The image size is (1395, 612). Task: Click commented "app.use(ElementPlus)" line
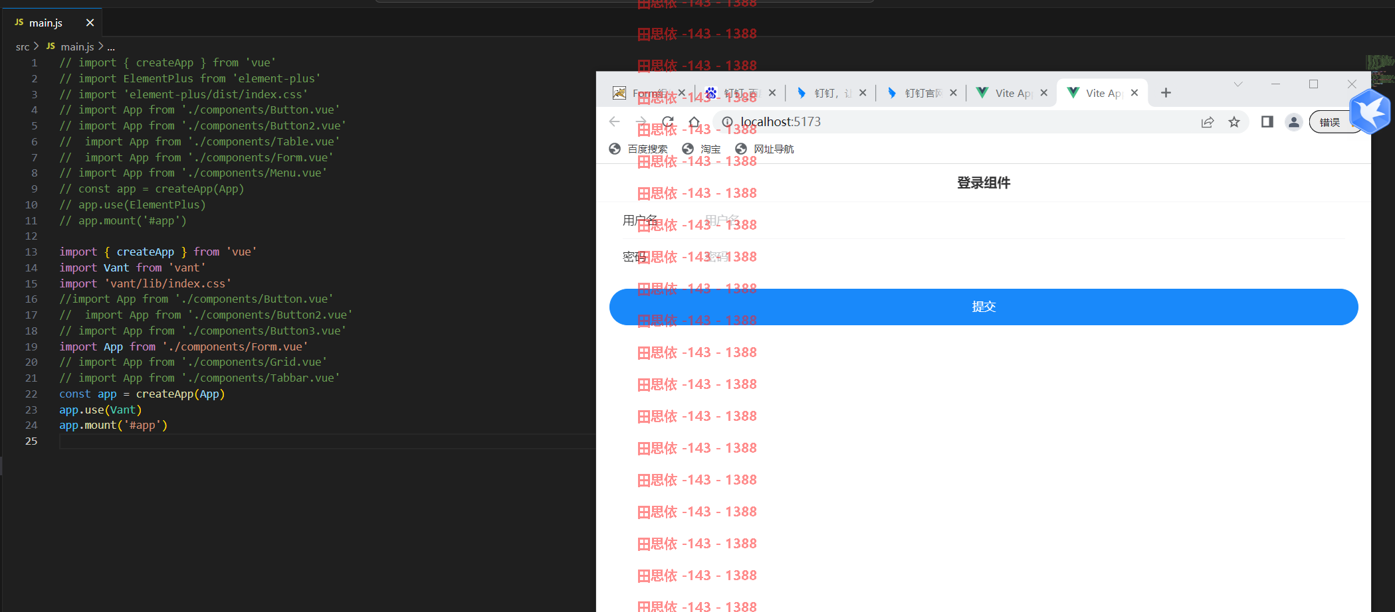point(132,204)
